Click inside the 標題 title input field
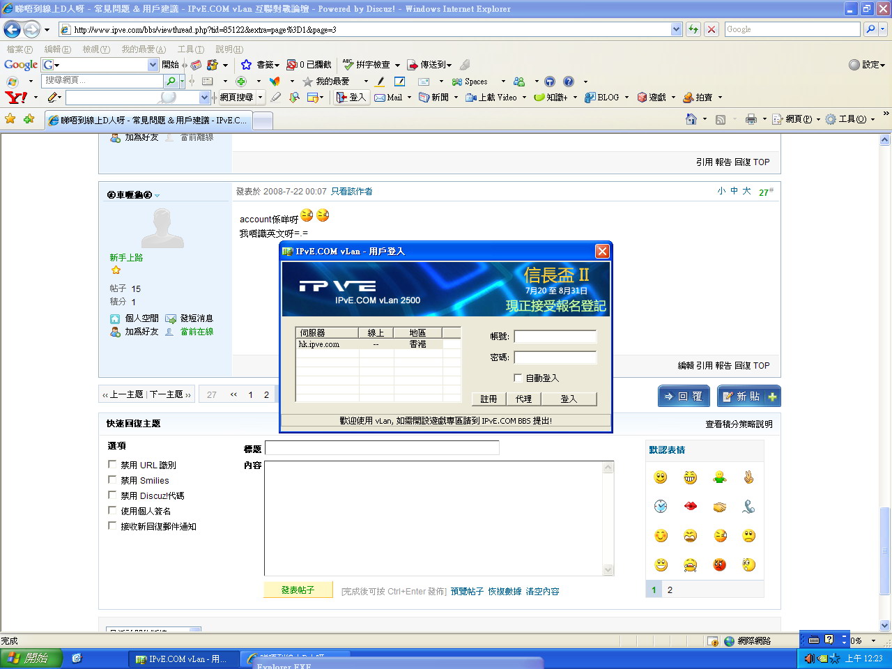The height and width of the screenshot is (669, 892). coord(382,447)
